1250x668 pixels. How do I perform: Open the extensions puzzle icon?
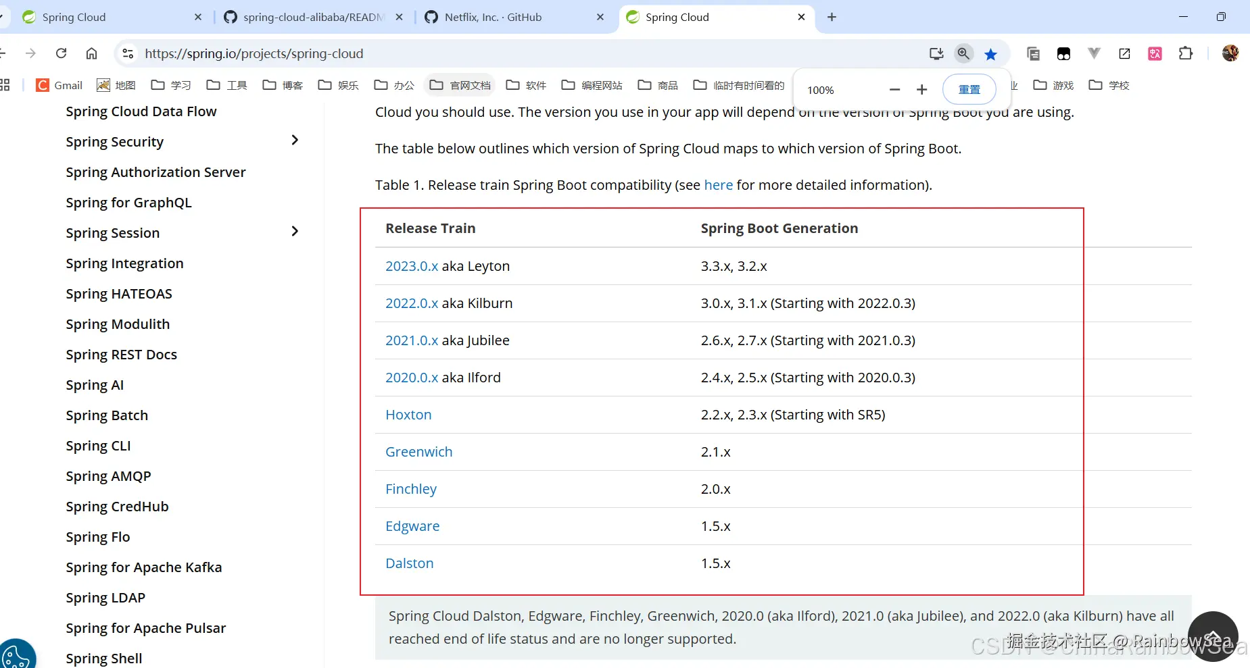[1186, 53]
